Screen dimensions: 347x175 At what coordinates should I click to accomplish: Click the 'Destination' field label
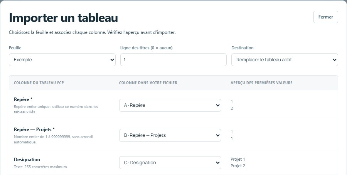point(243,48)
